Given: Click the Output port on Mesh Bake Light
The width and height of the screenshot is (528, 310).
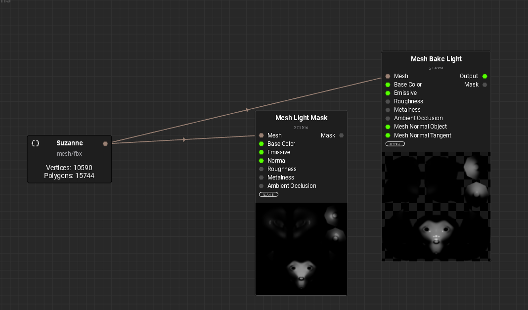Looking at the screenshot, I should coord(485,76).
